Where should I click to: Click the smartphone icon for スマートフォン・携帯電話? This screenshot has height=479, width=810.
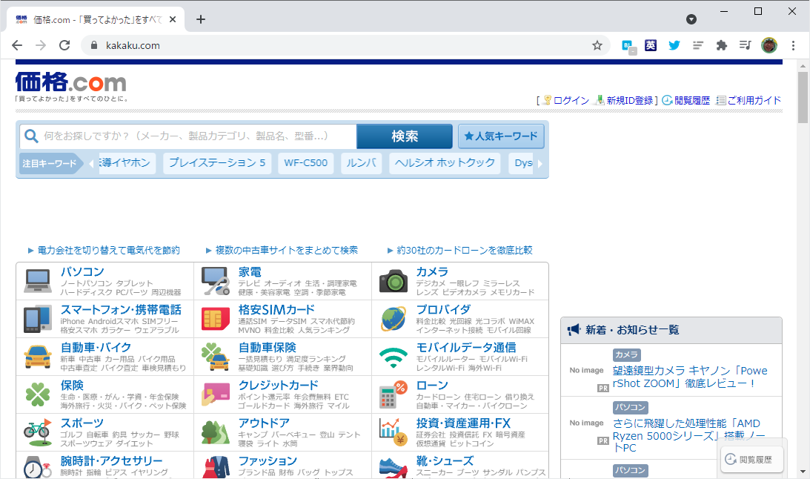tap(38, 319)
